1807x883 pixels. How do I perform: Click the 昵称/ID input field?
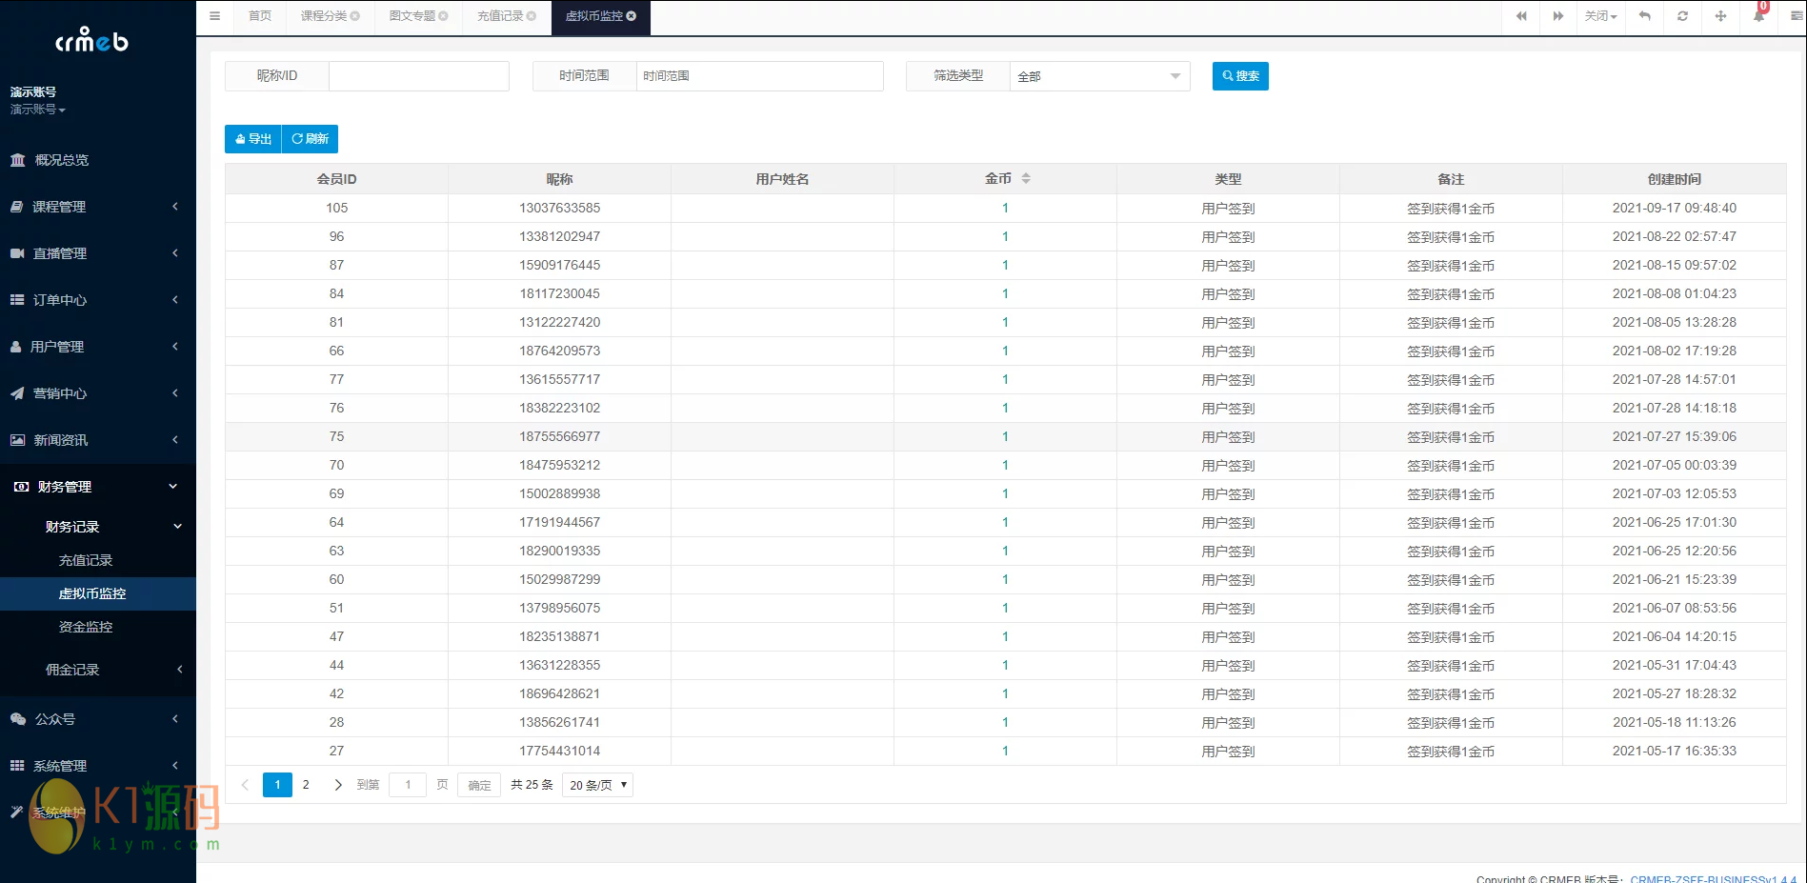coord(418,76)
